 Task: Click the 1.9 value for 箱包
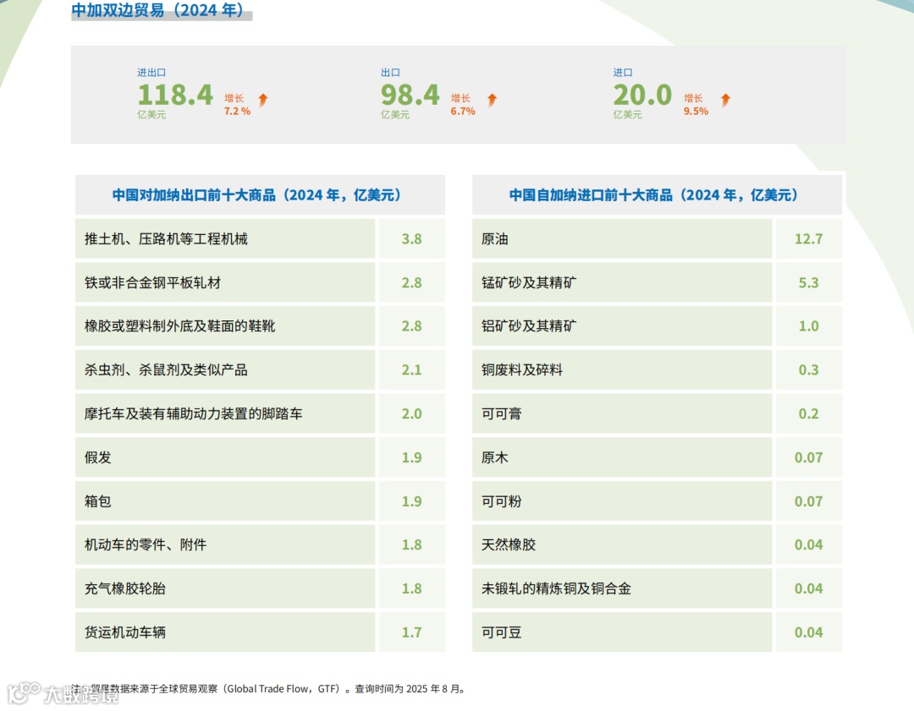[x=411, y=500]
